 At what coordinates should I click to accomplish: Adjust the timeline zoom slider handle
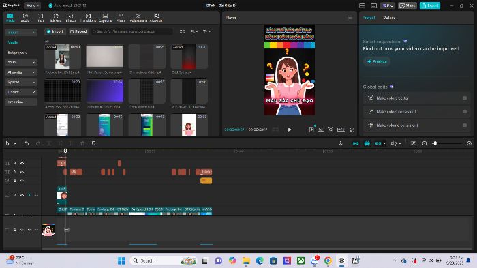click(435, 143)
